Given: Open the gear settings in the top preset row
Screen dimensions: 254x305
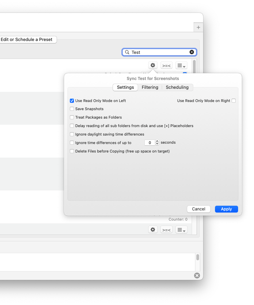Looking at the screenshot, I should coord(153,65).
